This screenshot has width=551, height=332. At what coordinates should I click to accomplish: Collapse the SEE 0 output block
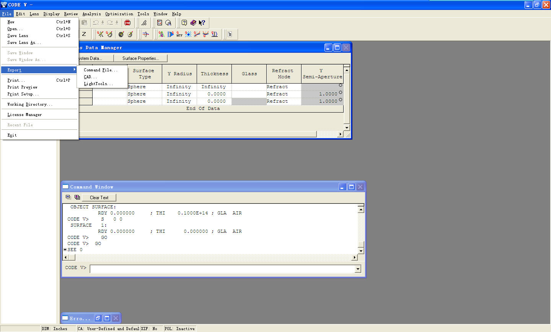pos(65,250)
